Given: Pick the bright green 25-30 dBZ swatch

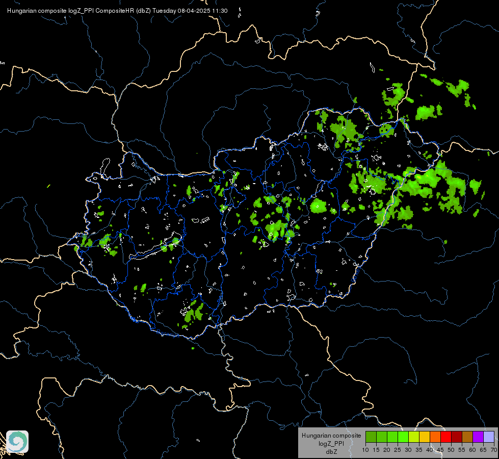Looking at the screenshot, I should pos(403,437).
